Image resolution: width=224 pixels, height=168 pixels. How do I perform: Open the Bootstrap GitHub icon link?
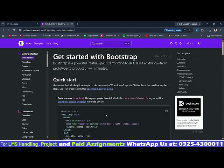click(x=171, y=43)
